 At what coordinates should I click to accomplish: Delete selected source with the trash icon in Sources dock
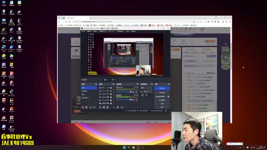104,107
